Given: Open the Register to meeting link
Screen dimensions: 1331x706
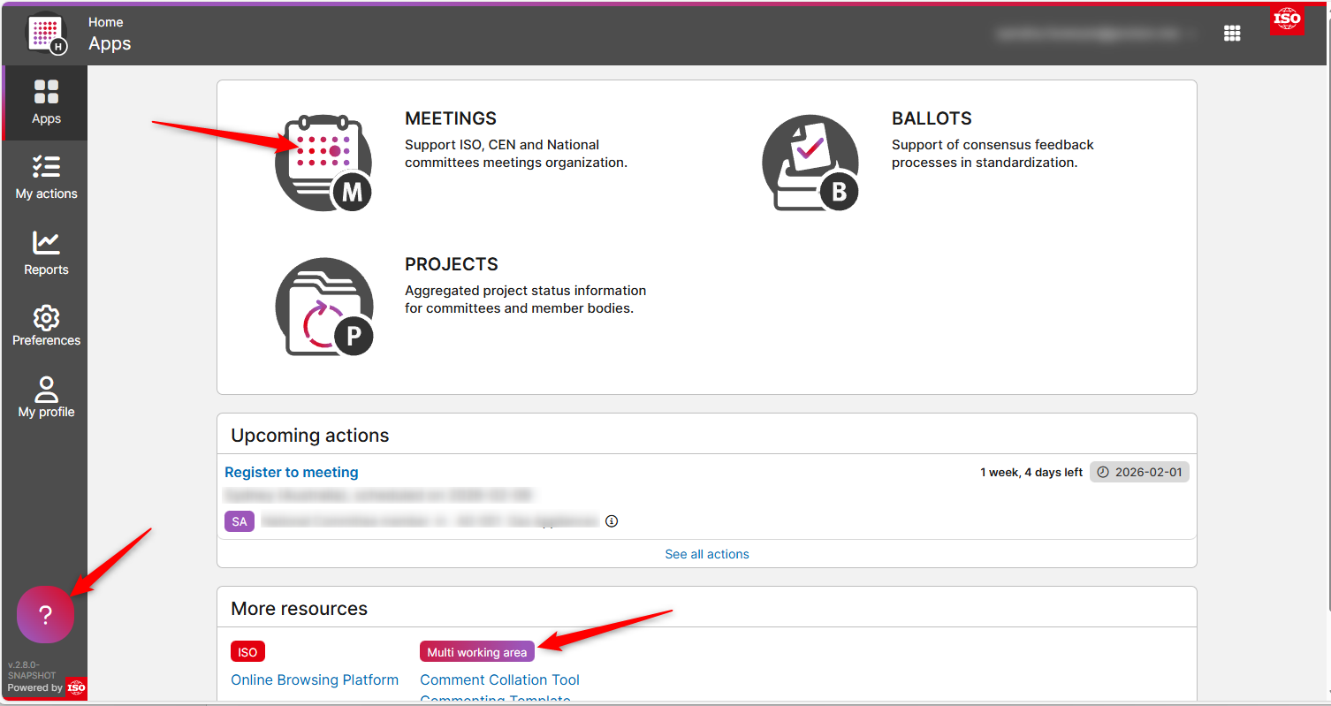Looking at the screenshot, I should click(292, 472).
